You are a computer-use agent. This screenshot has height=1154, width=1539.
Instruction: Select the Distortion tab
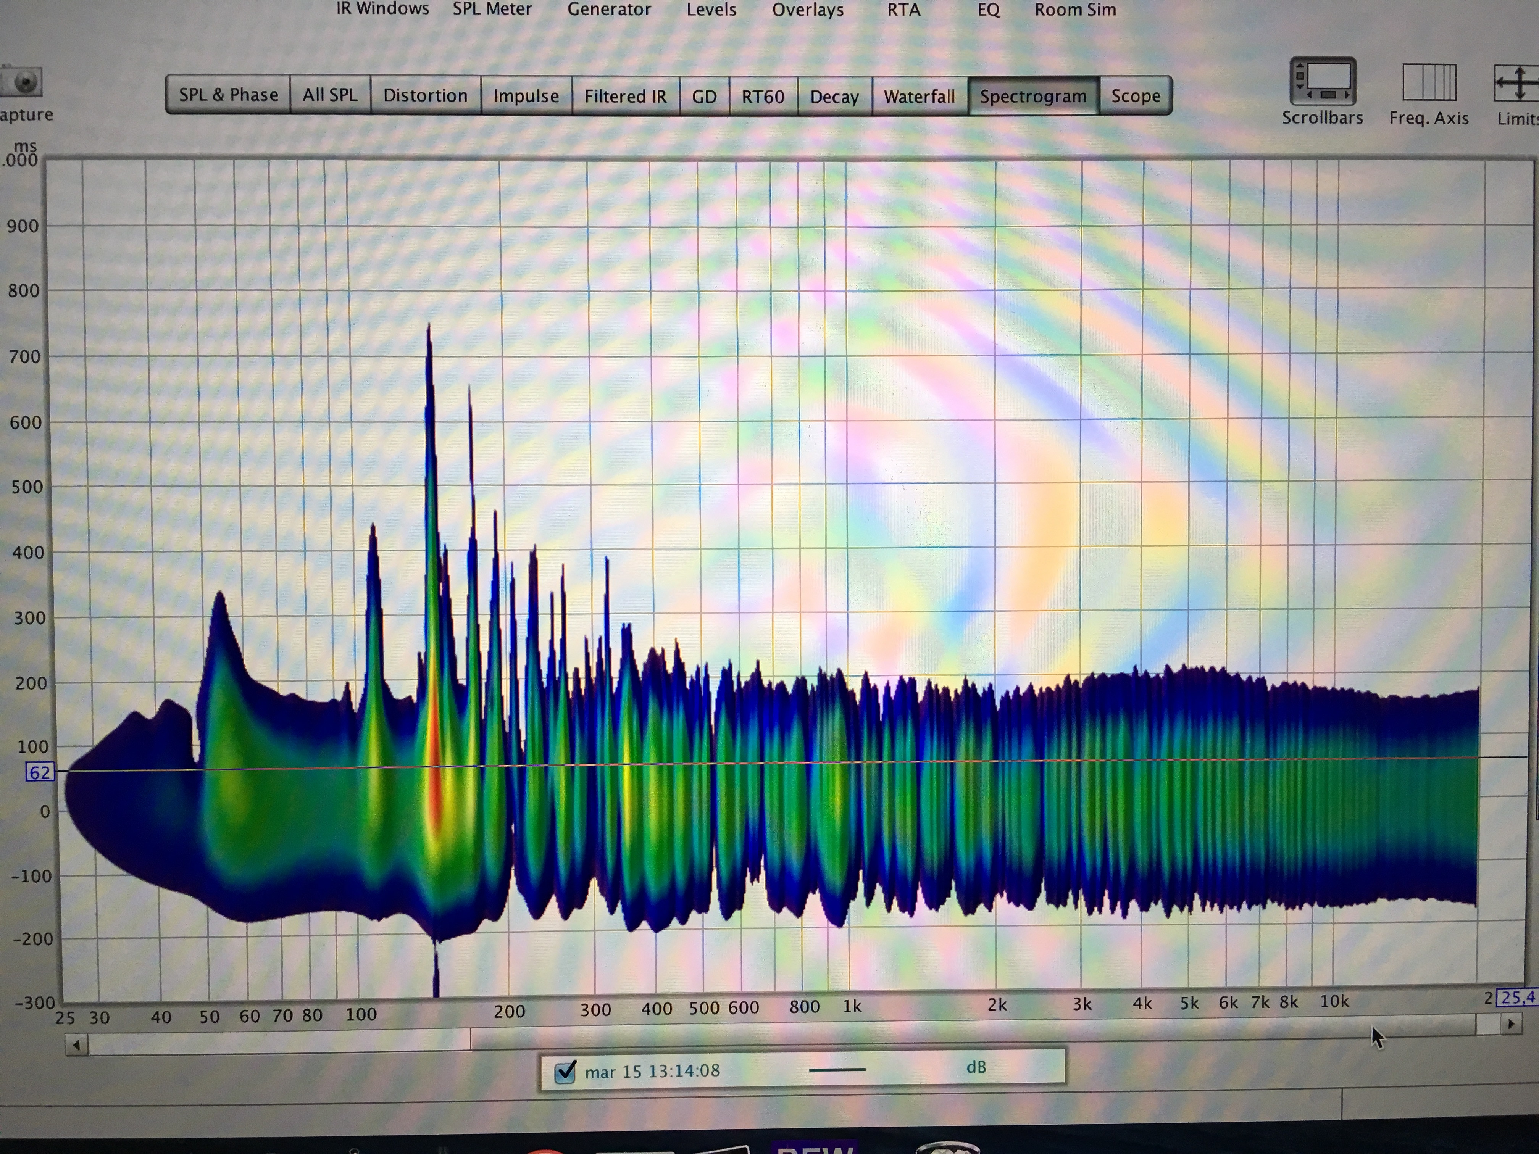coord(425,95)
